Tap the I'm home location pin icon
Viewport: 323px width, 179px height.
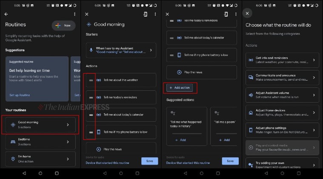coord(13,159)
